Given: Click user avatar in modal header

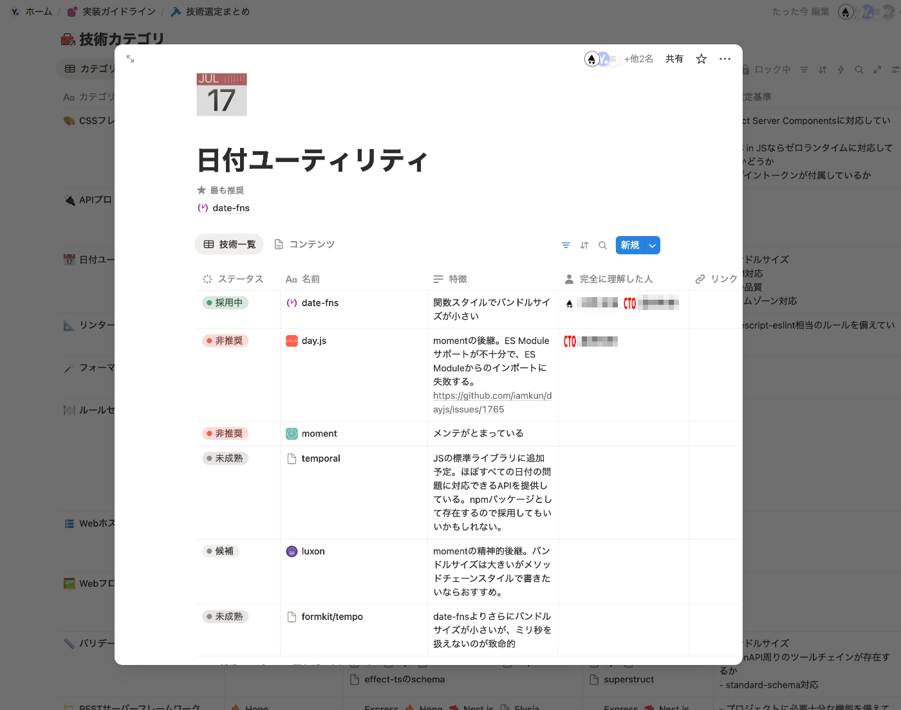Looking at the screenshot, I should [592, 59].
